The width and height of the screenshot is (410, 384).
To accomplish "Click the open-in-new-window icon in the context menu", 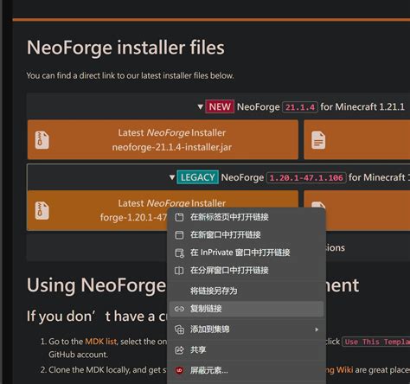I will coord(179,235).
